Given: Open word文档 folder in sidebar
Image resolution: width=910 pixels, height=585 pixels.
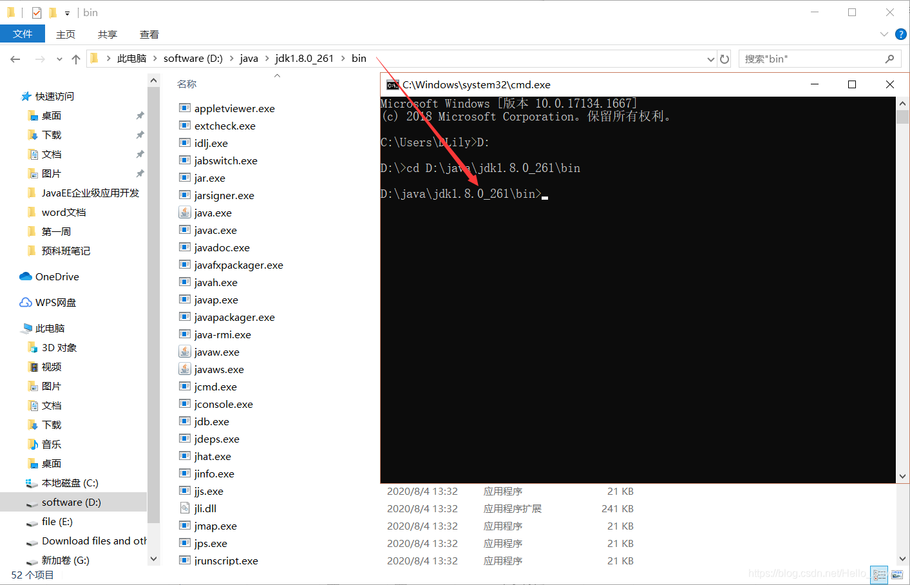Looking at the screenshot, I should pyautogui.click(x=64, y=212).
